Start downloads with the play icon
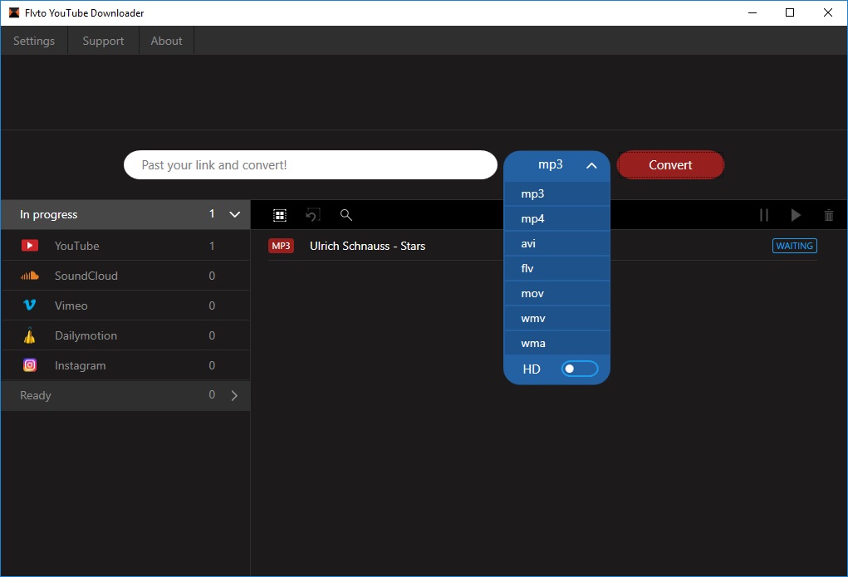 point(796,215)
